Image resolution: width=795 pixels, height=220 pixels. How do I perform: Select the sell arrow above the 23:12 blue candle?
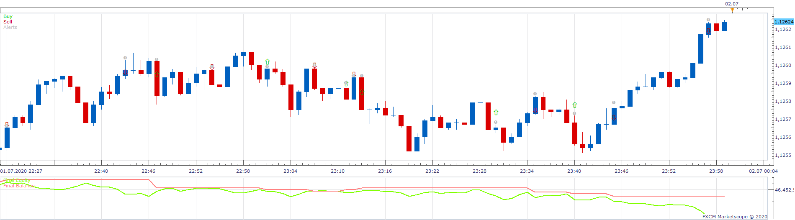(354, 74)
